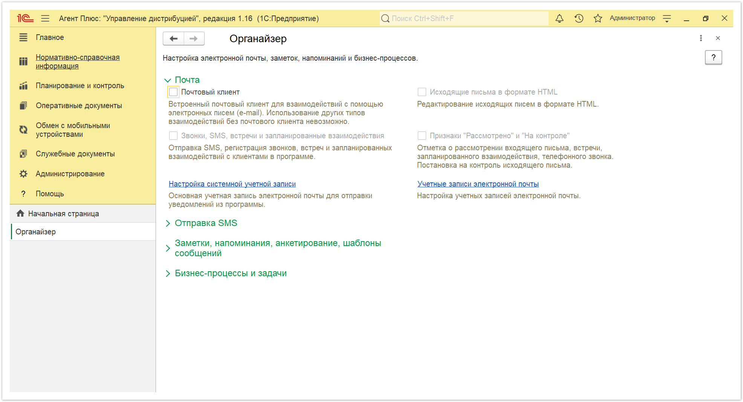743x402 pixels.
Task: Close the 1C application window
Action: point(725,18)
